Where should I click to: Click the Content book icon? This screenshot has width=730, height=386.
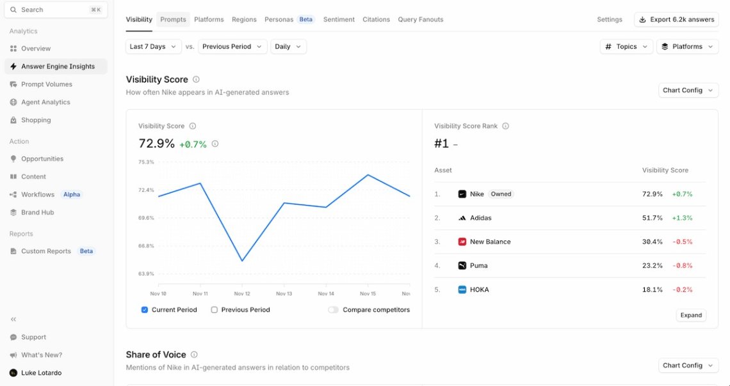click(13, 176)
